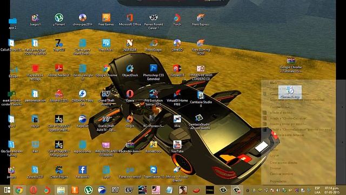Launch EagleGet desktop shortcut

coord(83,121)
